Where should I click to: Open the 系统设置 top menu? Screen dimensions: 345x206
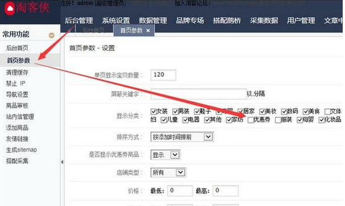[116, 21]
